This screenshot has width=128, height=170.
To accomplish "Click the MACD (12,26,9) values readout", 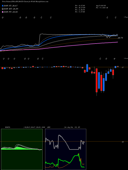I will click(34, 127).
